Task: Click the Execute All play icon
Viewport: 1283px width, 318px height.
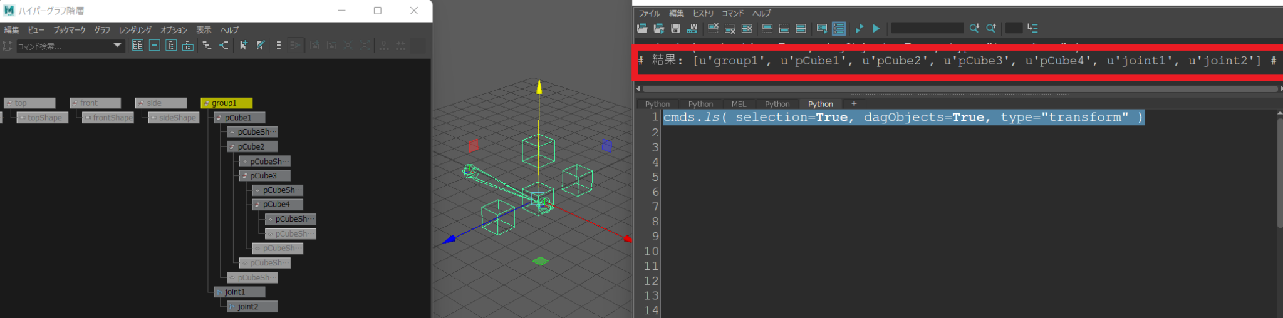Action: tap(876, 28)
